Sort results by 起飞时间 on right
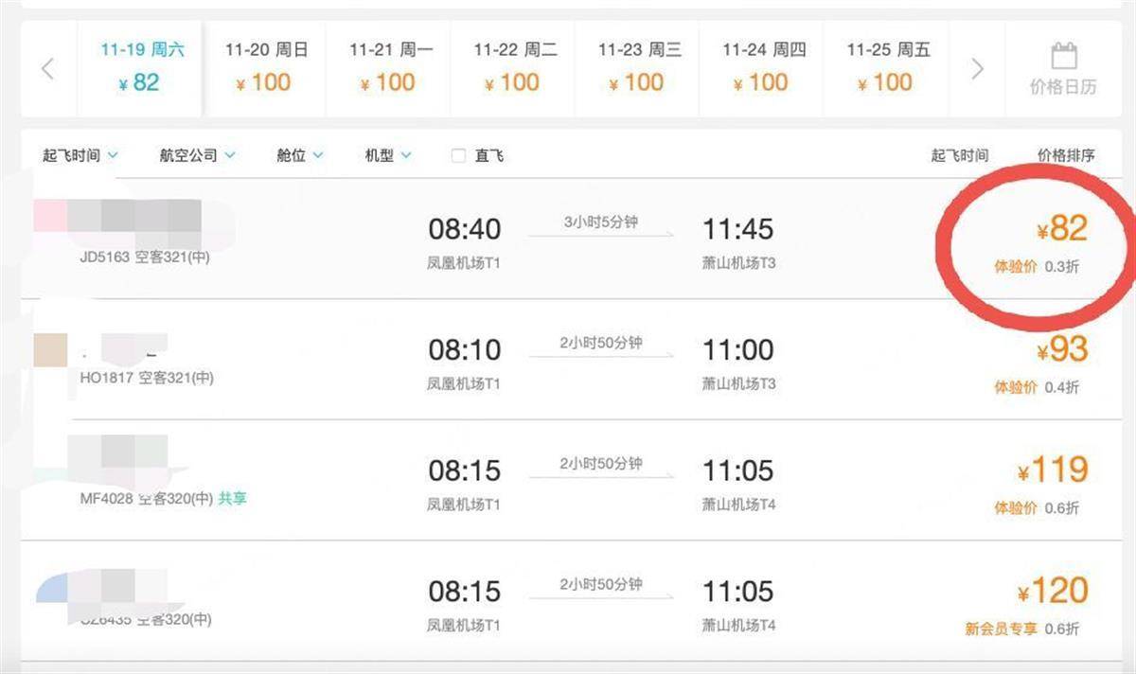This screenshot has height=674, width=1136. pos(960,155)
